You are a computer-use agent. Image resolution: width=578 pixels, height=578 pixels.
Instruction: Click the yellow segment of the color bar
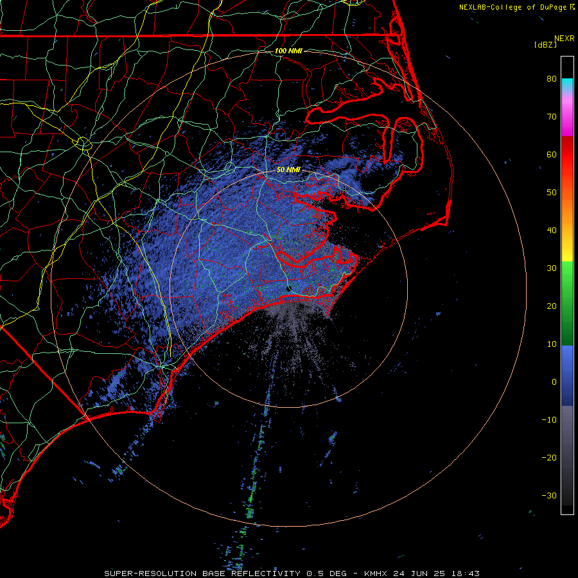(567, 250)
